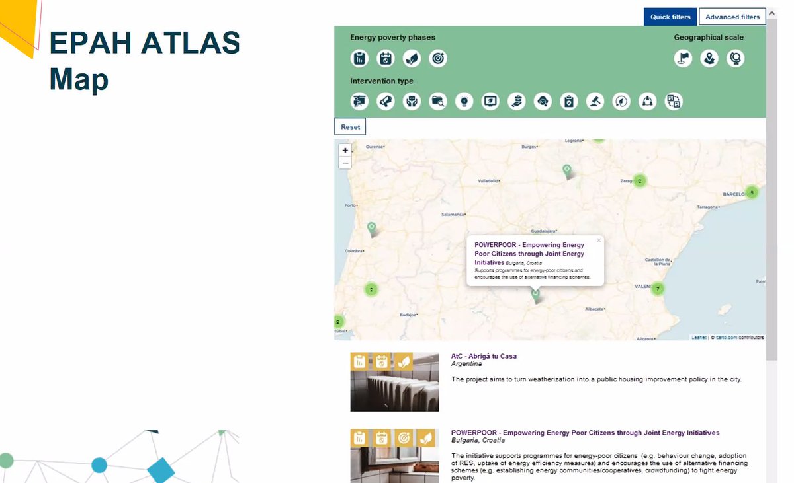
Task: Click leaf phase badge on POWERPOOR card
Action: [x=426, y=438]
